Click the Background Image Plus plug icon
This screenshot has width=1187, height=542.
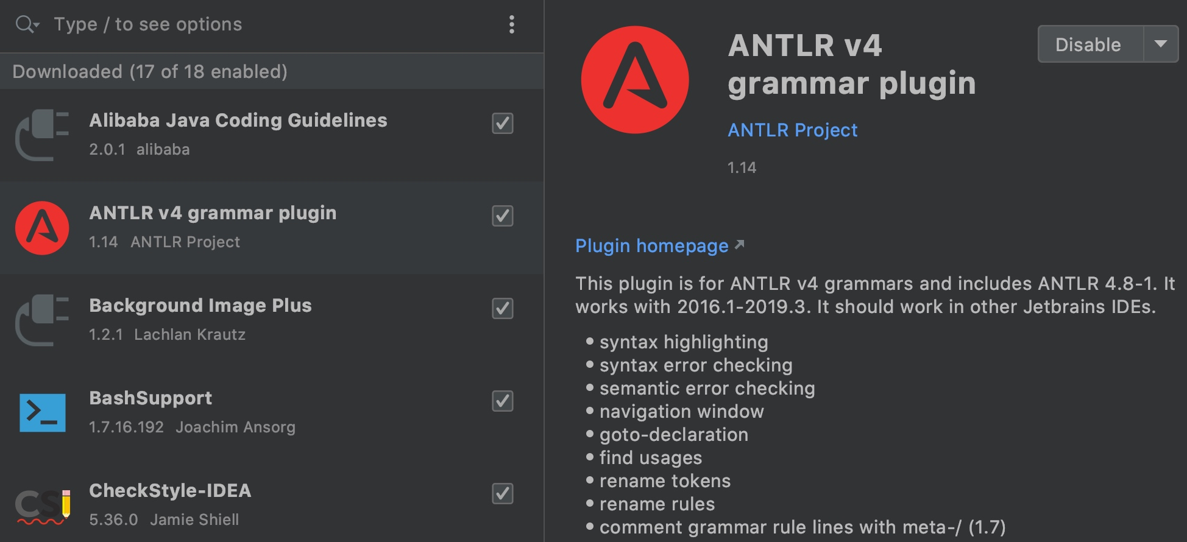tap(42, 320)
